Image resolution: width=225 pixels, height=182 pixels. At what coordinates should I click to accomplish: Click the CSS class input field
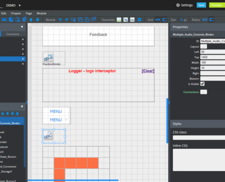tap(199, 137)
